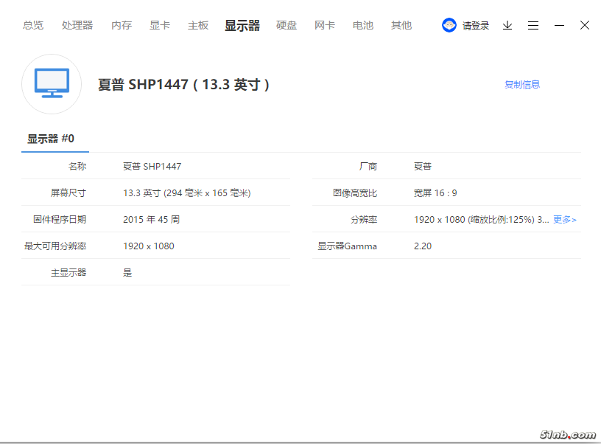Click the screen size value 13.3 英寸 (294 毫米 x 165 毫米)

point(187,193)
